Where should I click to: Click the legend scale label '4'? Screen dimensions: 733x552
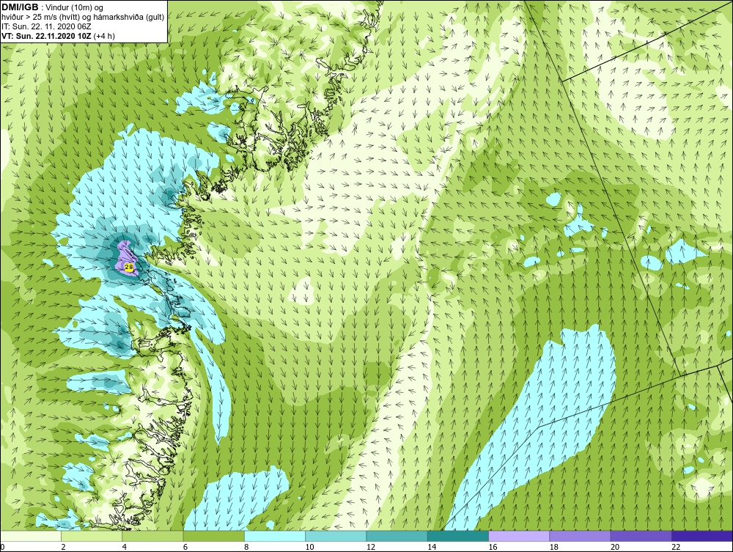coord(125,548)
